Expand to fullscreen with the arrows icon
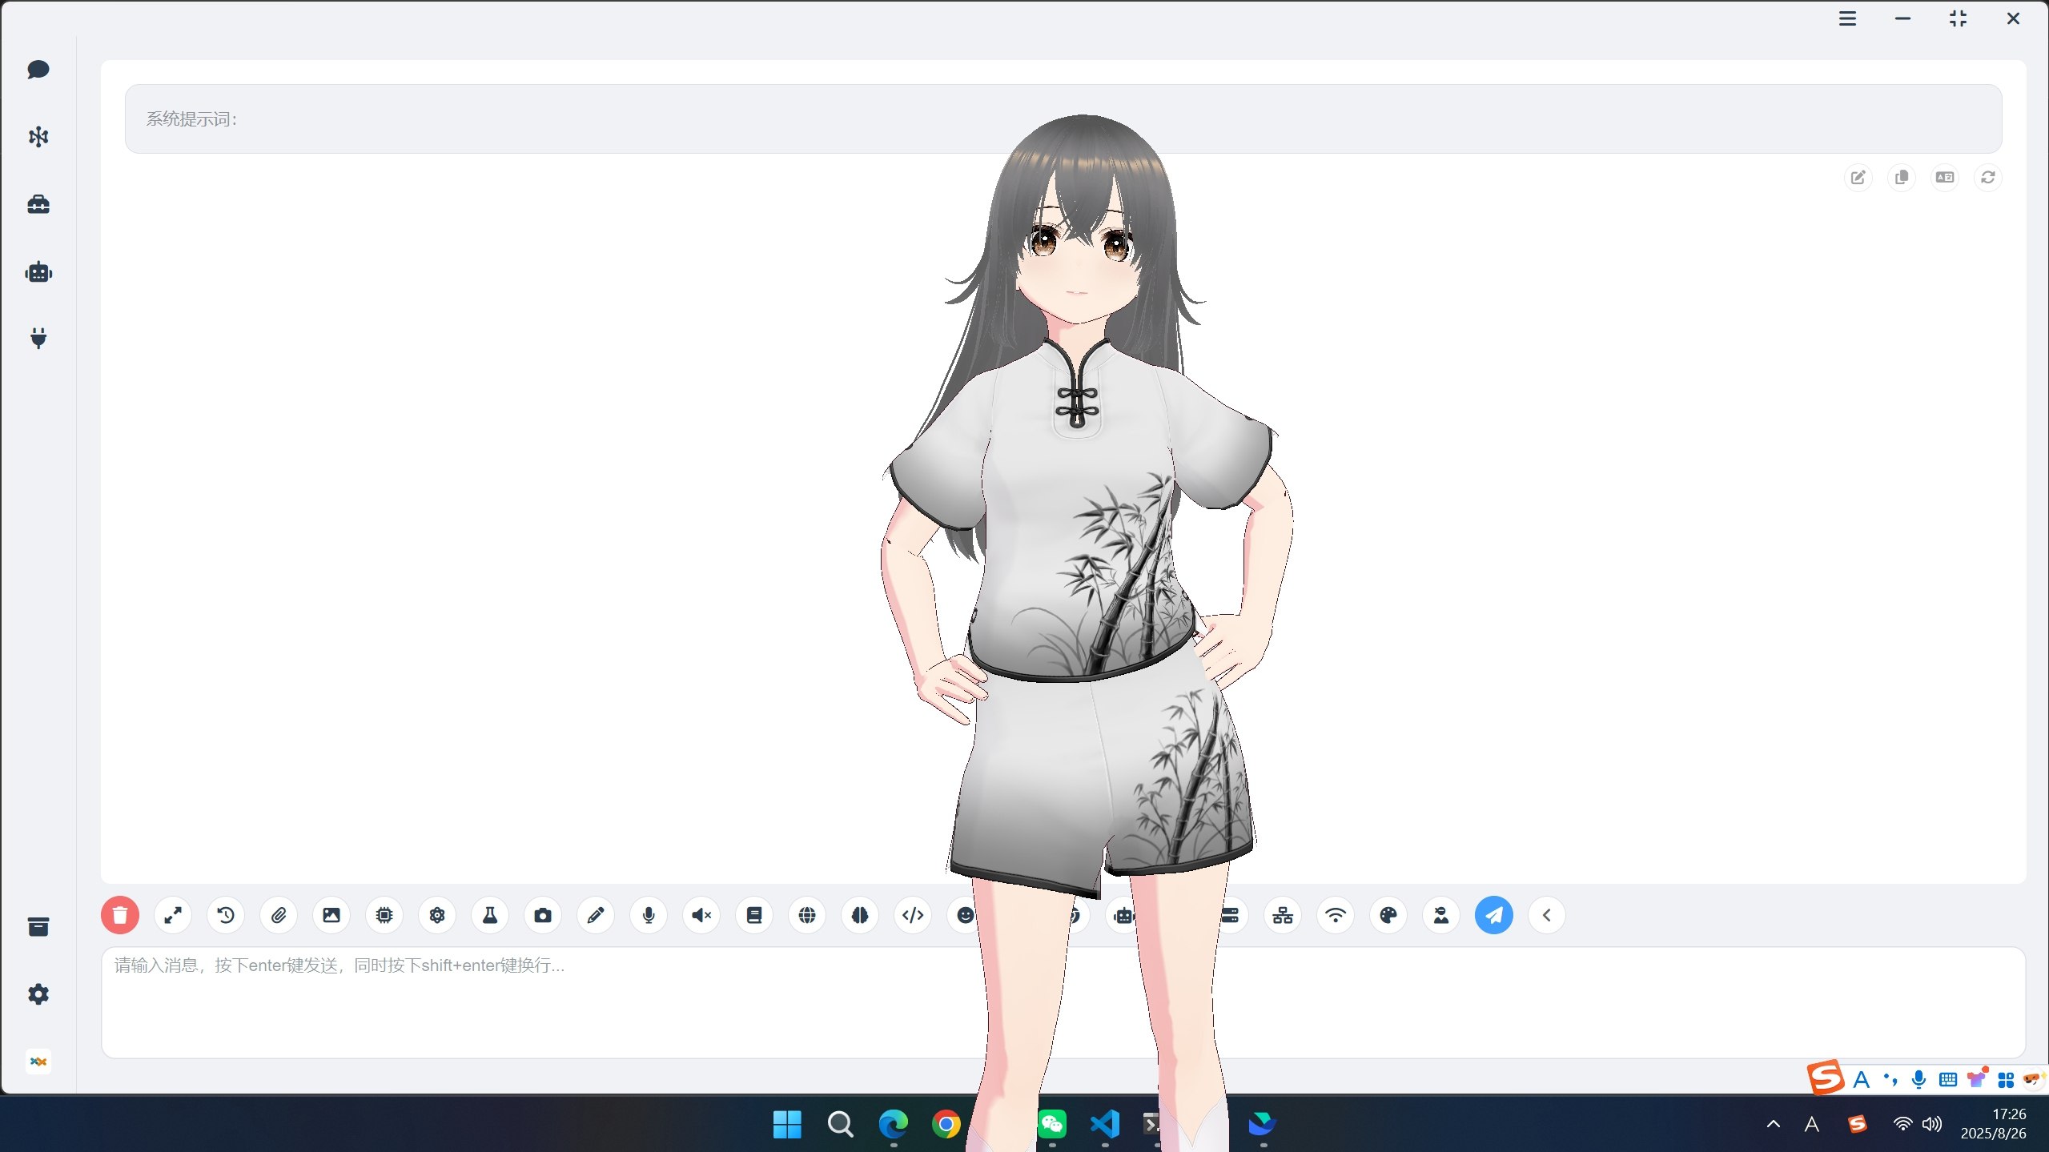 [173, 915]
